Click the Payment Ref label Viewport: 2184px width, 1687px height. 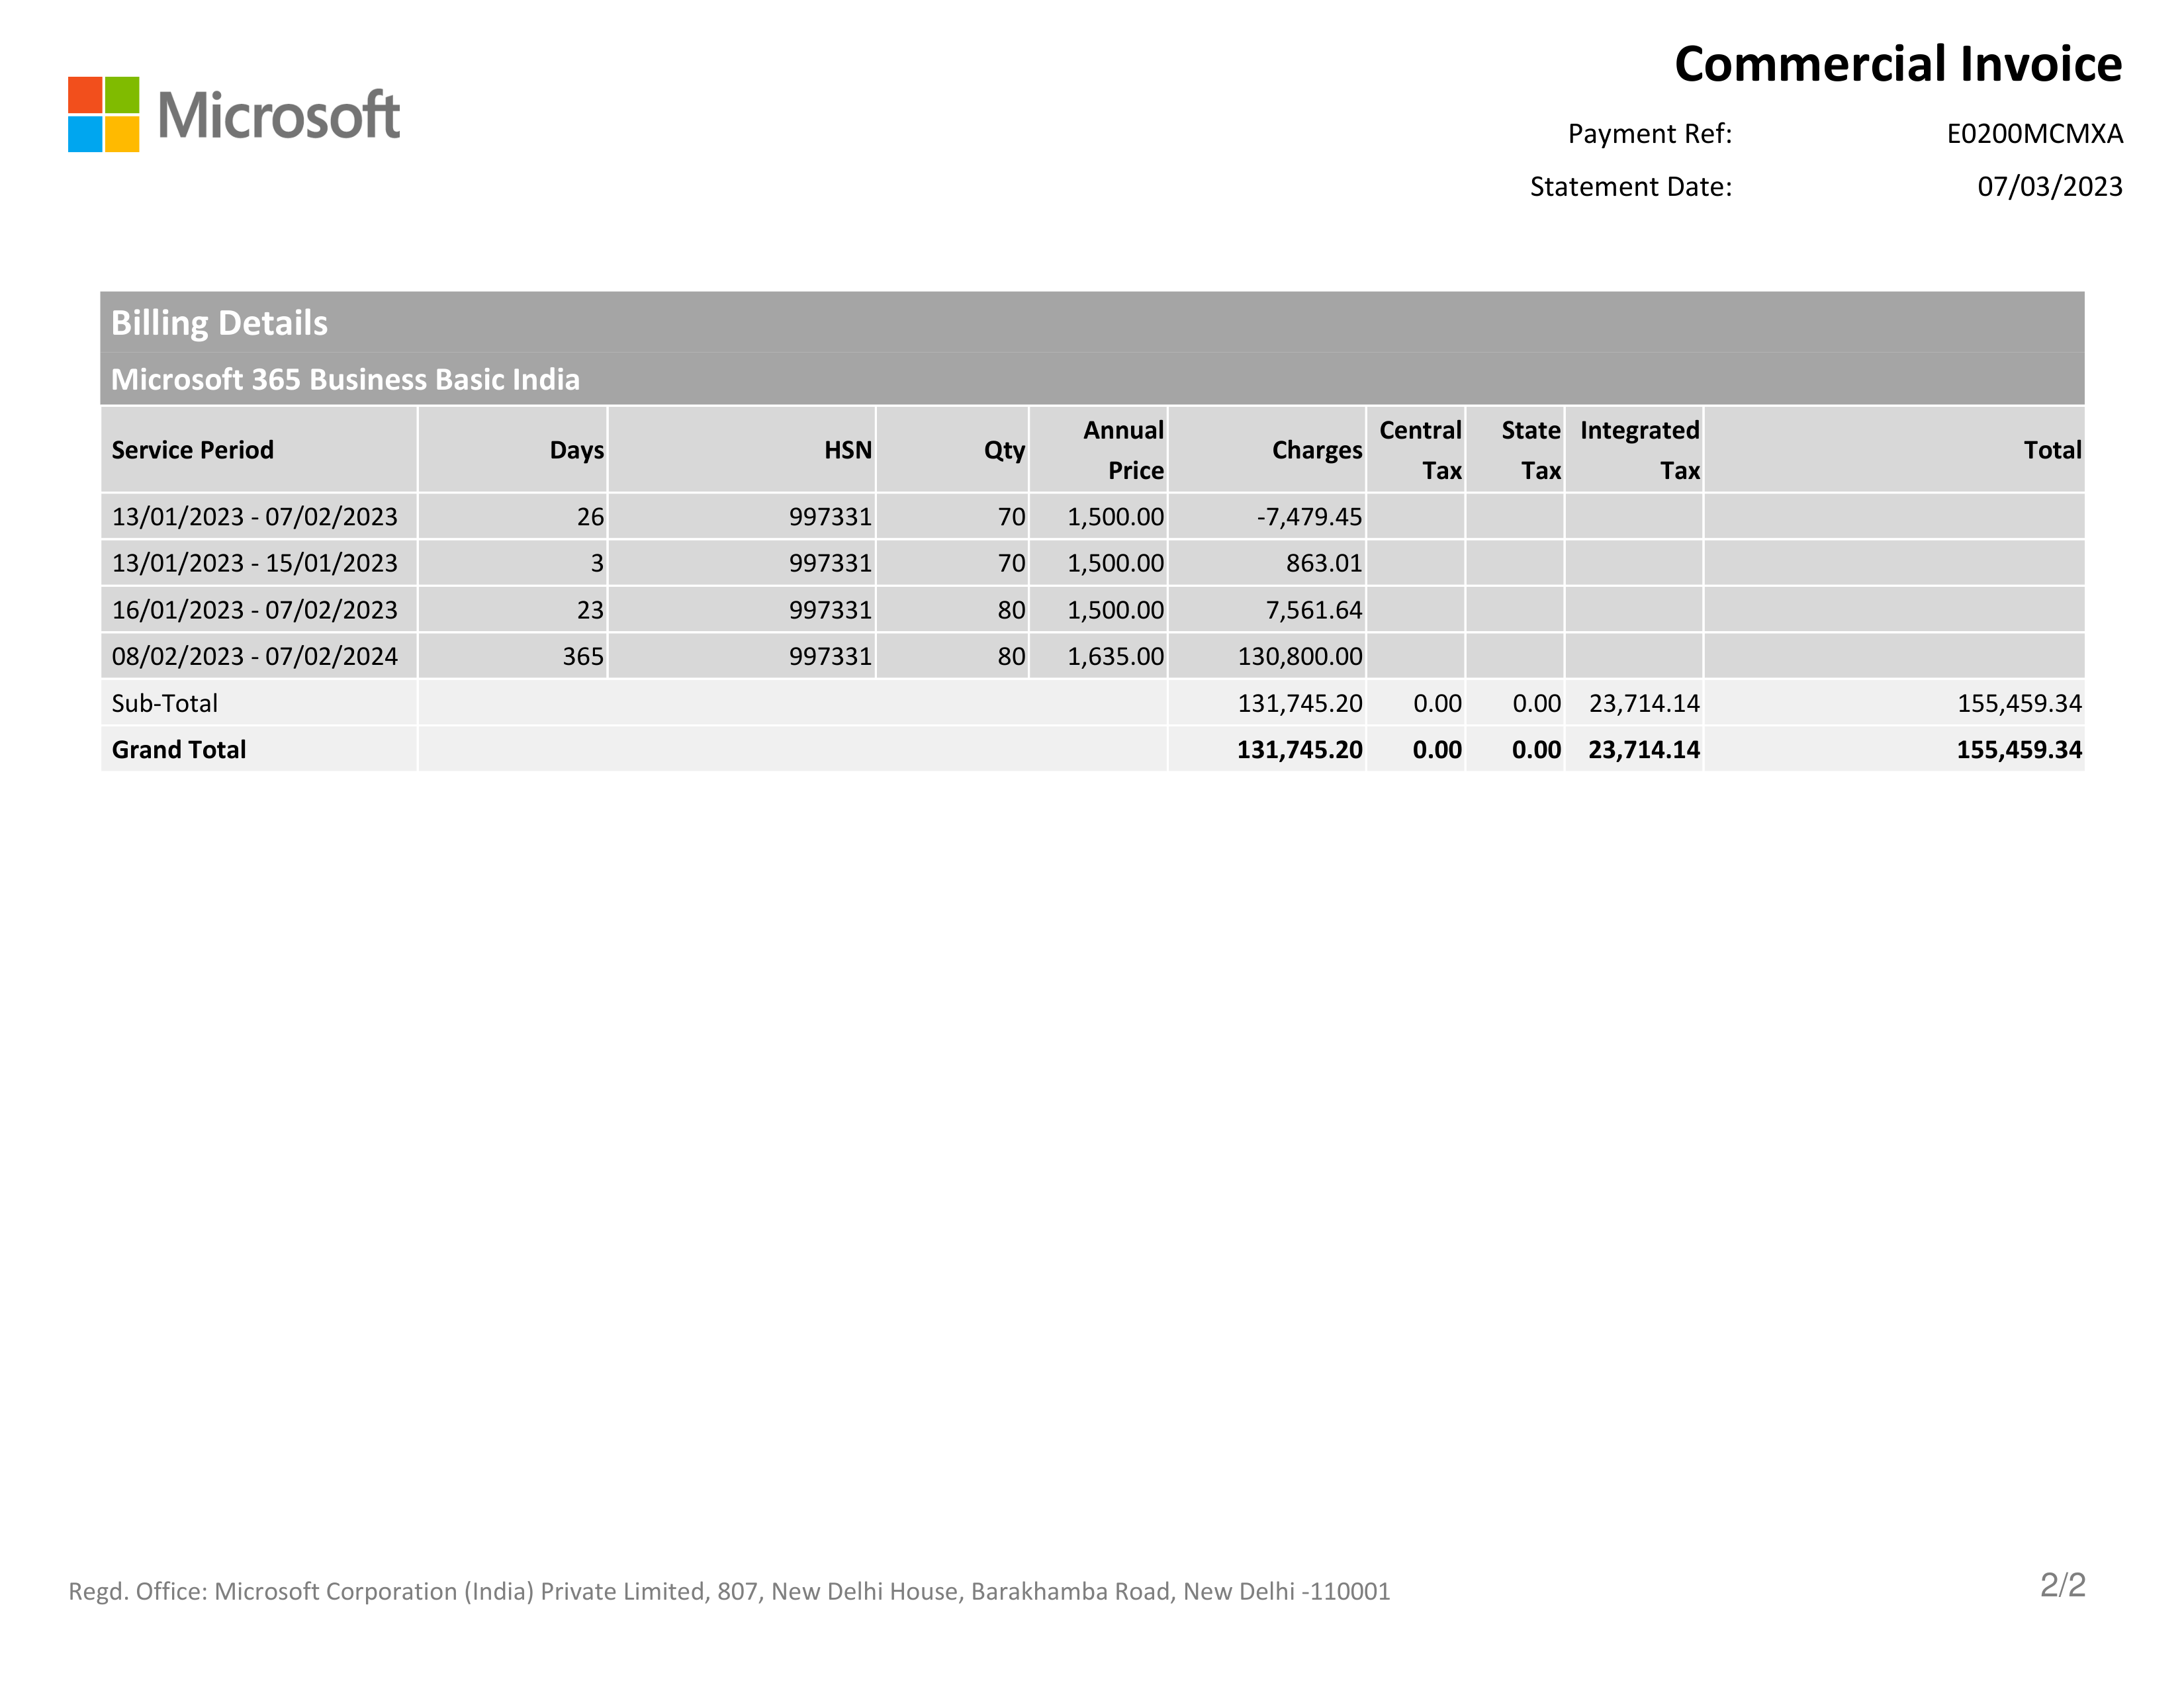1649,134
